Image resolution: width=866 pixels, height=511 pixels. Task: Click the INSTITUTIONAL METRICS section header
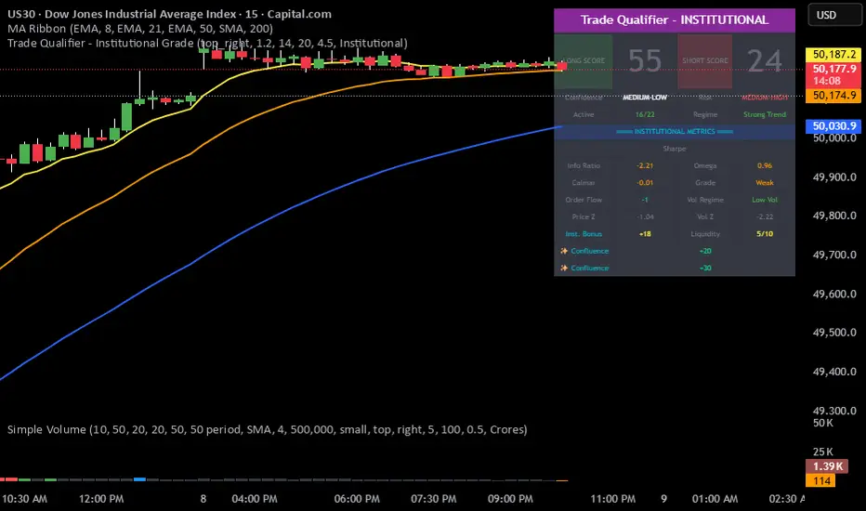coord(675,132)
